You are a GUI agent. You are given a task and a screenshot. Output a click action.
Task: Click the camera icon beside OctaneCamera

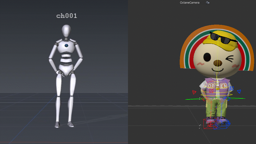click(x=208, y=3)
